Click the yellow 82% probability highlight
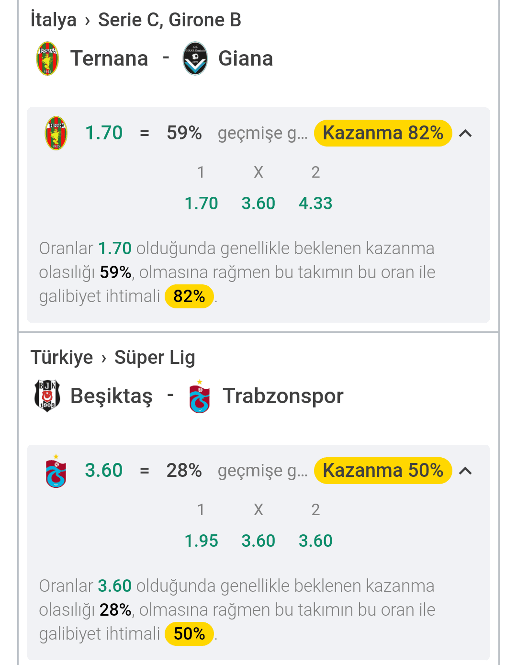The height and width of the screenshot is (665, 517). coord(189,296)
